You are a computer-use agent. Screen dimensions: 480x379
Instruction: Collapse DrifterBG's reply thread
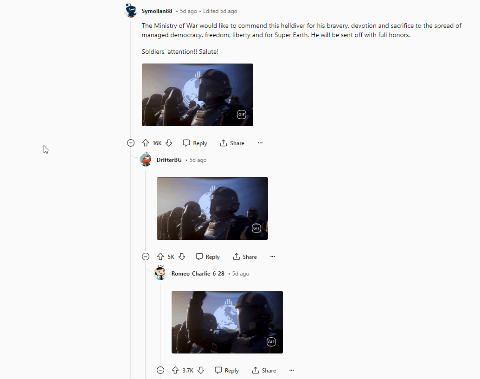[146, 257]
